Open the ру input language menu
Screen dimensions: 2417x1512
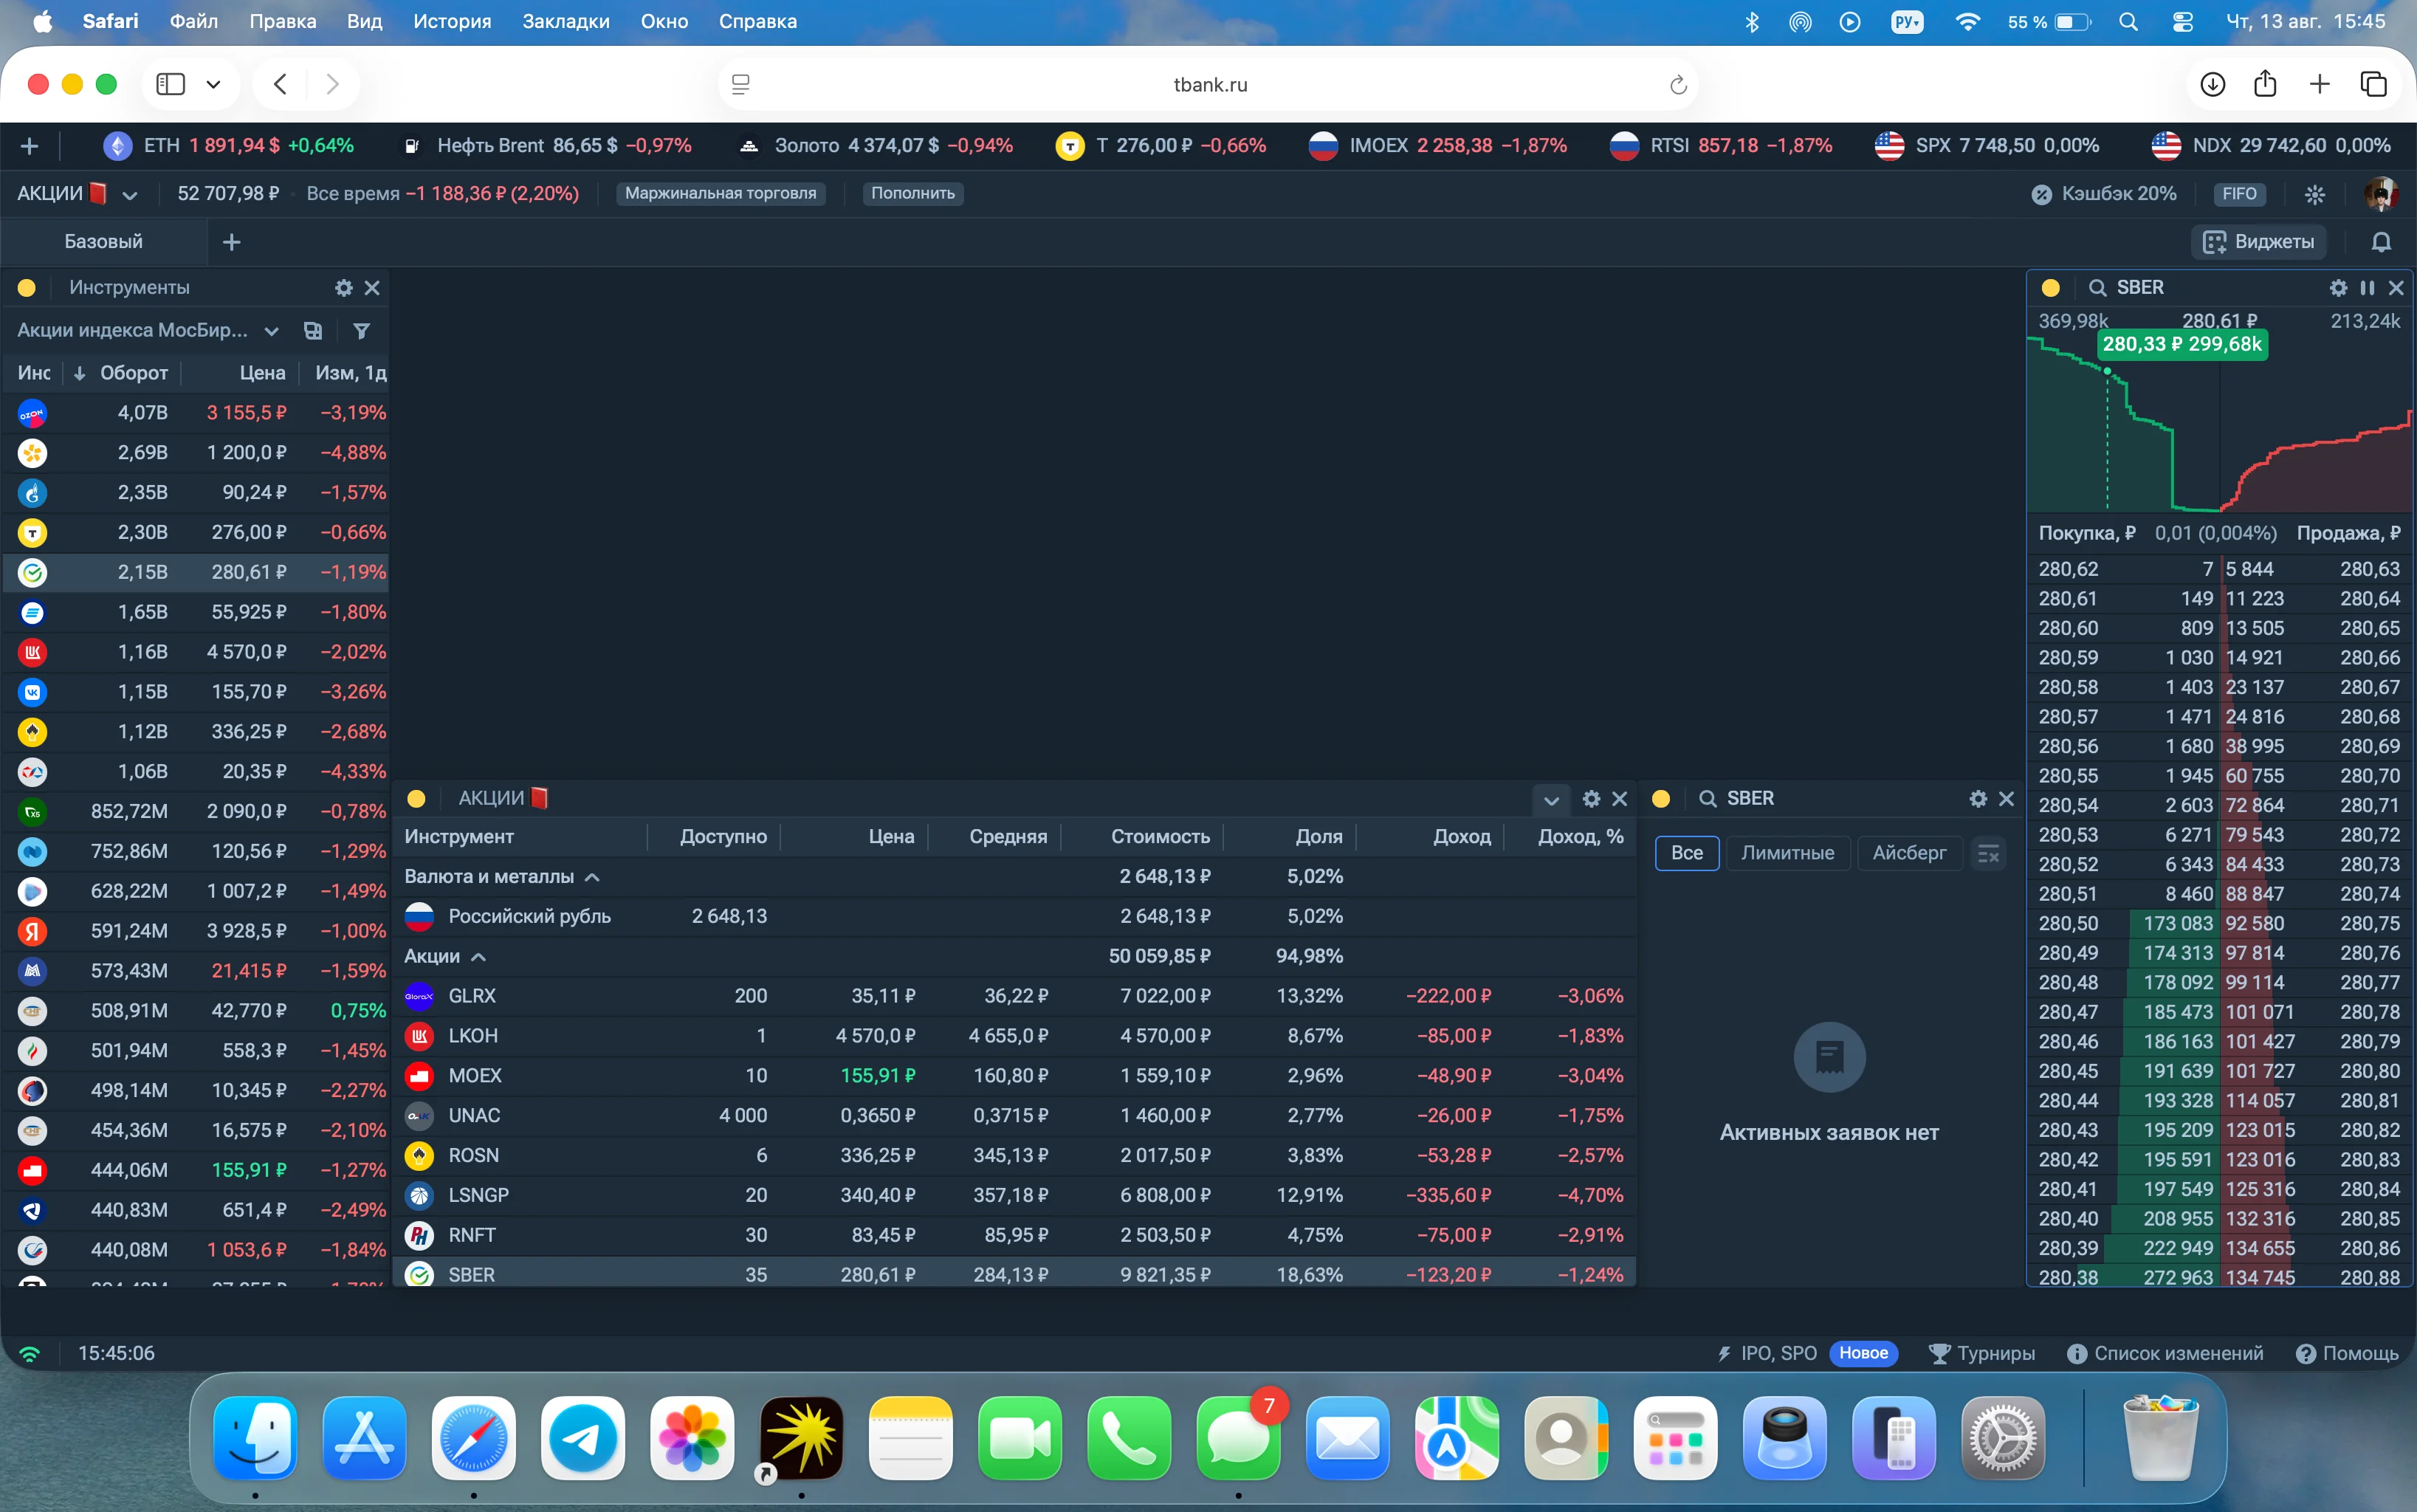1907,21
